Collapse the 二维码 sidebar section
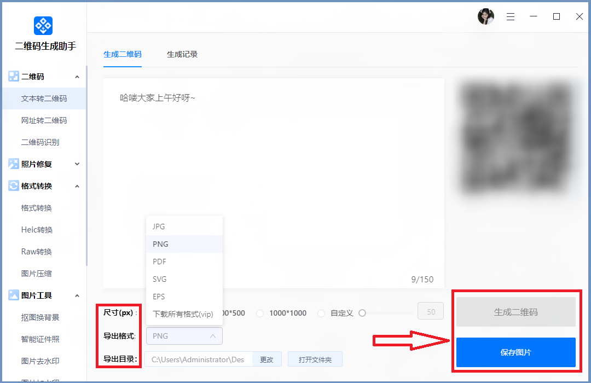The height and width of the screenshot is (383, 591). pyautogui.click(x=77, y=77)
